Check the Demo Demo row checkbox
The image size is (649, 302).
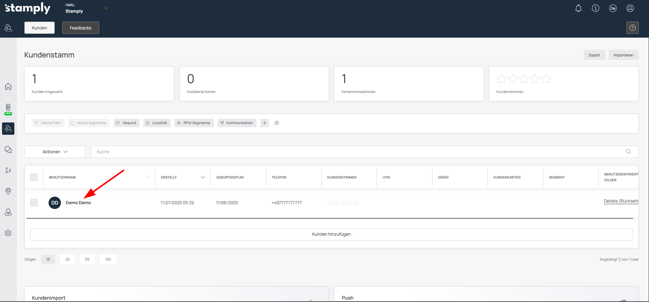click(34, 203)
